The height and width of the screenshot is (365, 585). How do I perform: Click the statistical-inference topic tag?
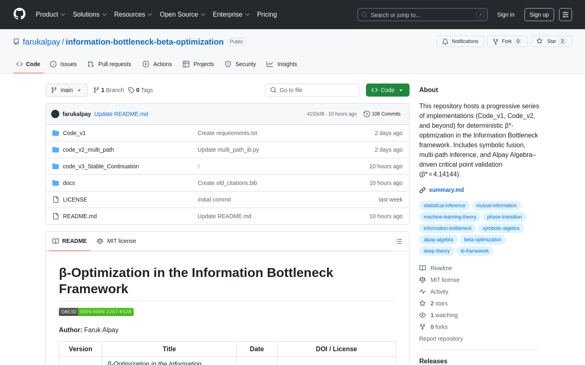tap(444, 206)
